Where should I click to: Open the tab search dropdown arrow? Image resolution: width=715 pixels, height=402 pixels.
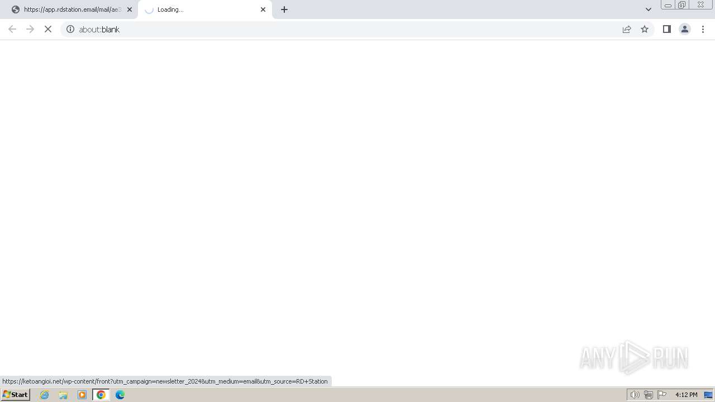point(649,9)
